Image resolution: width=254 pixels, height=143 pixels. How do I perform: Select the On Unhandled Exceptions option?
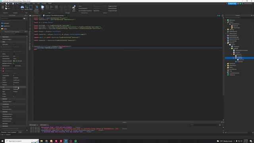[x=85, y=11]
